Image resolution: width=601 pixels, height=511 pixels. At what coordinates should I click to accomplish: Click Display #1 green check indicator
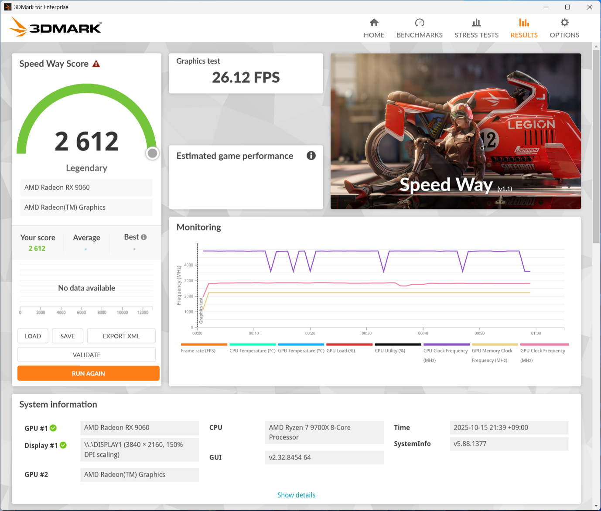click(x=63, y=445)
